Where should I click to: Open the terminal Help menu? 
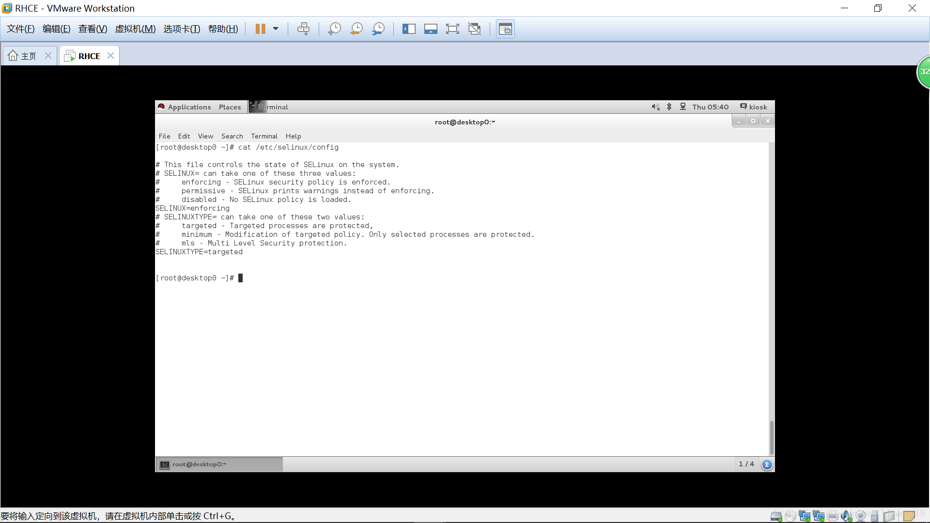coord(293,137)
